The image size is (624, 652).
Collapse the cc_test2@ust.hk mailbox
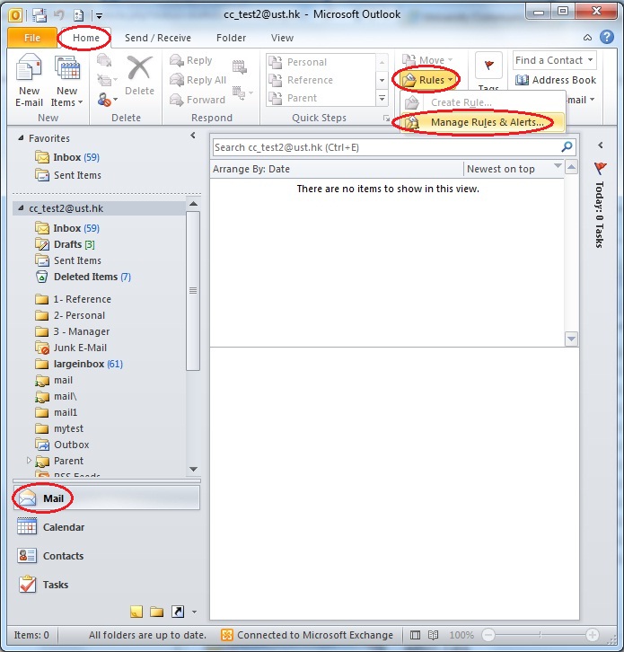click(21, 208)
